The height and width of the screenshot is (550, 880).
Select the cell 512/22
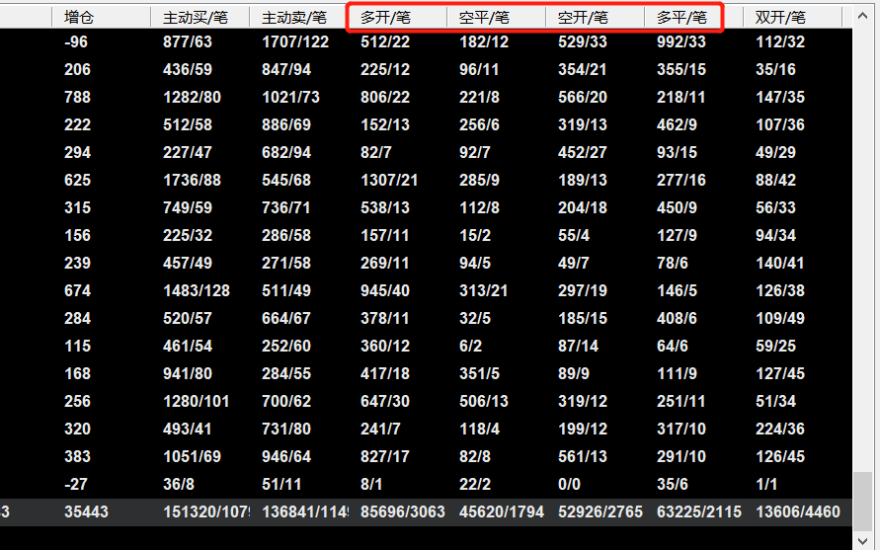[385, 41]
